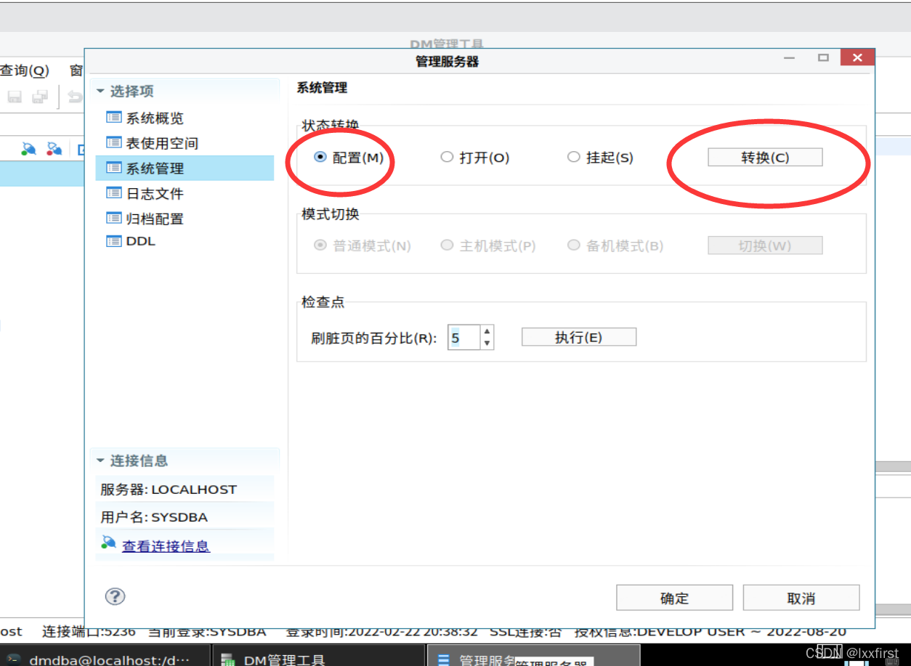Select the 备机模式(B) radio button
911x666 pixels.
pos(573,245)
